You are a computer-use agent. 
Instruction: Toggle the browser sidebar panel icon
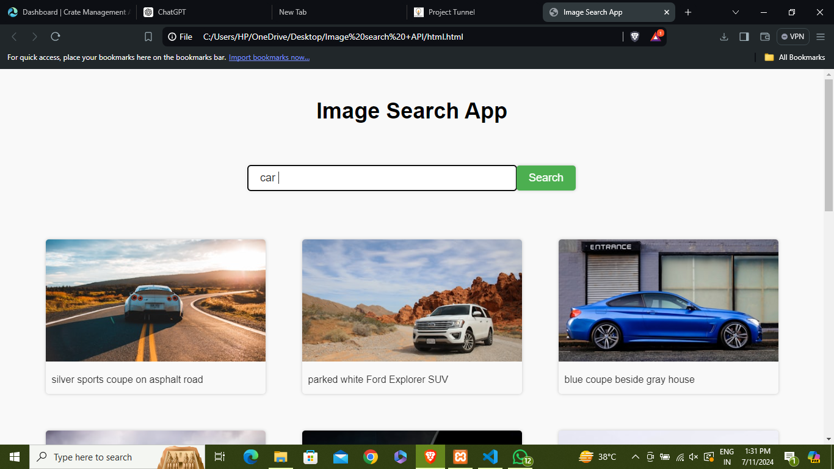744,37
